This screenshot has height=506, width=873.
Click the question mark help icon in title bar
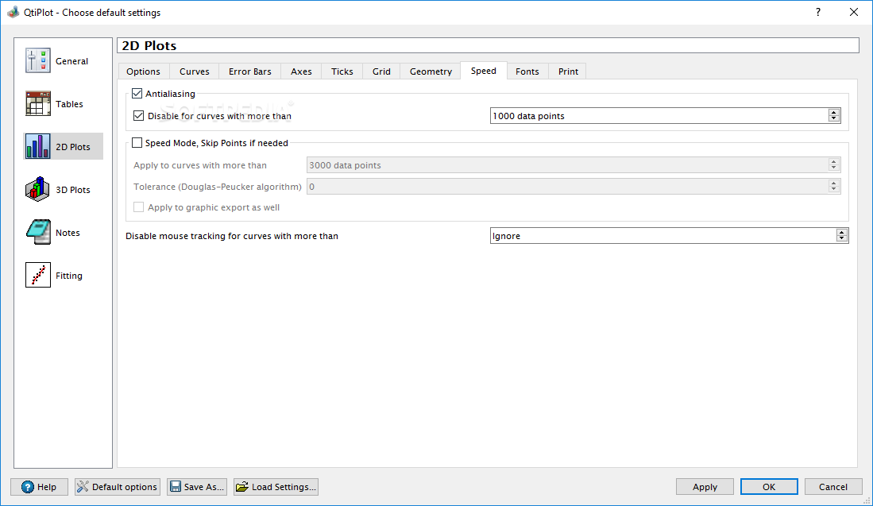(818, 12)
